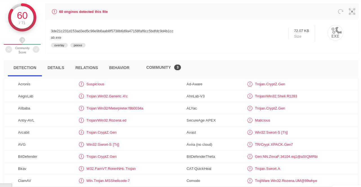The height and width of the screenshot is (187, 361).
Task: Click warning icon for Comodo result
Action: pos(250,181)
